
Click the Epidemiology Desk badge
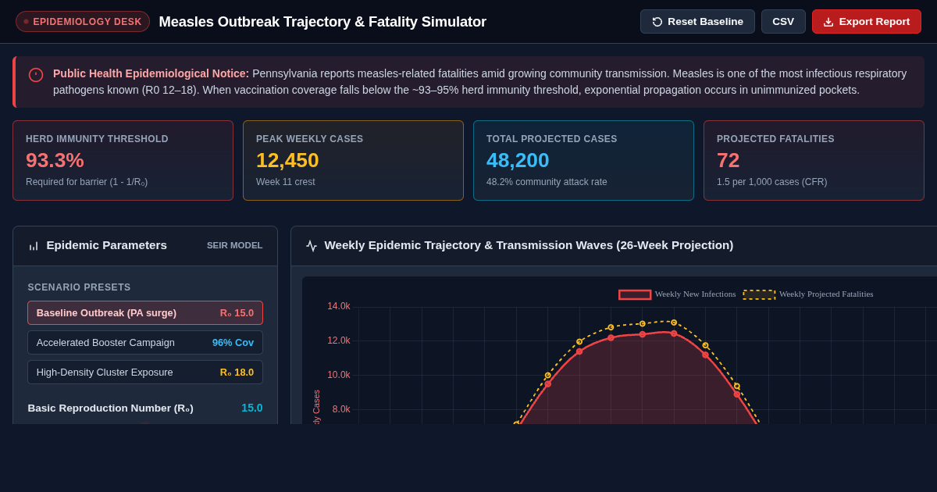click(x=83, y=22)
